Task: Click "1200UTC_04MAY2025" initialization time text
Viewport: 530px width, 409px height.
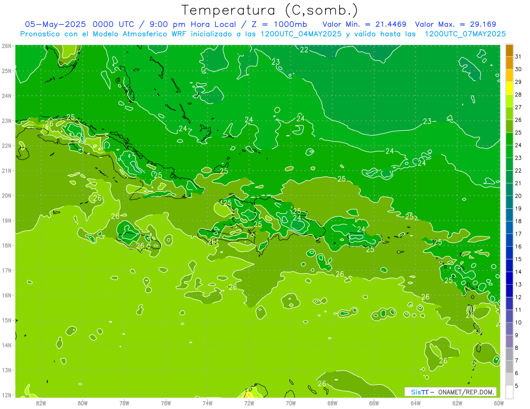Action: point(301,34)
